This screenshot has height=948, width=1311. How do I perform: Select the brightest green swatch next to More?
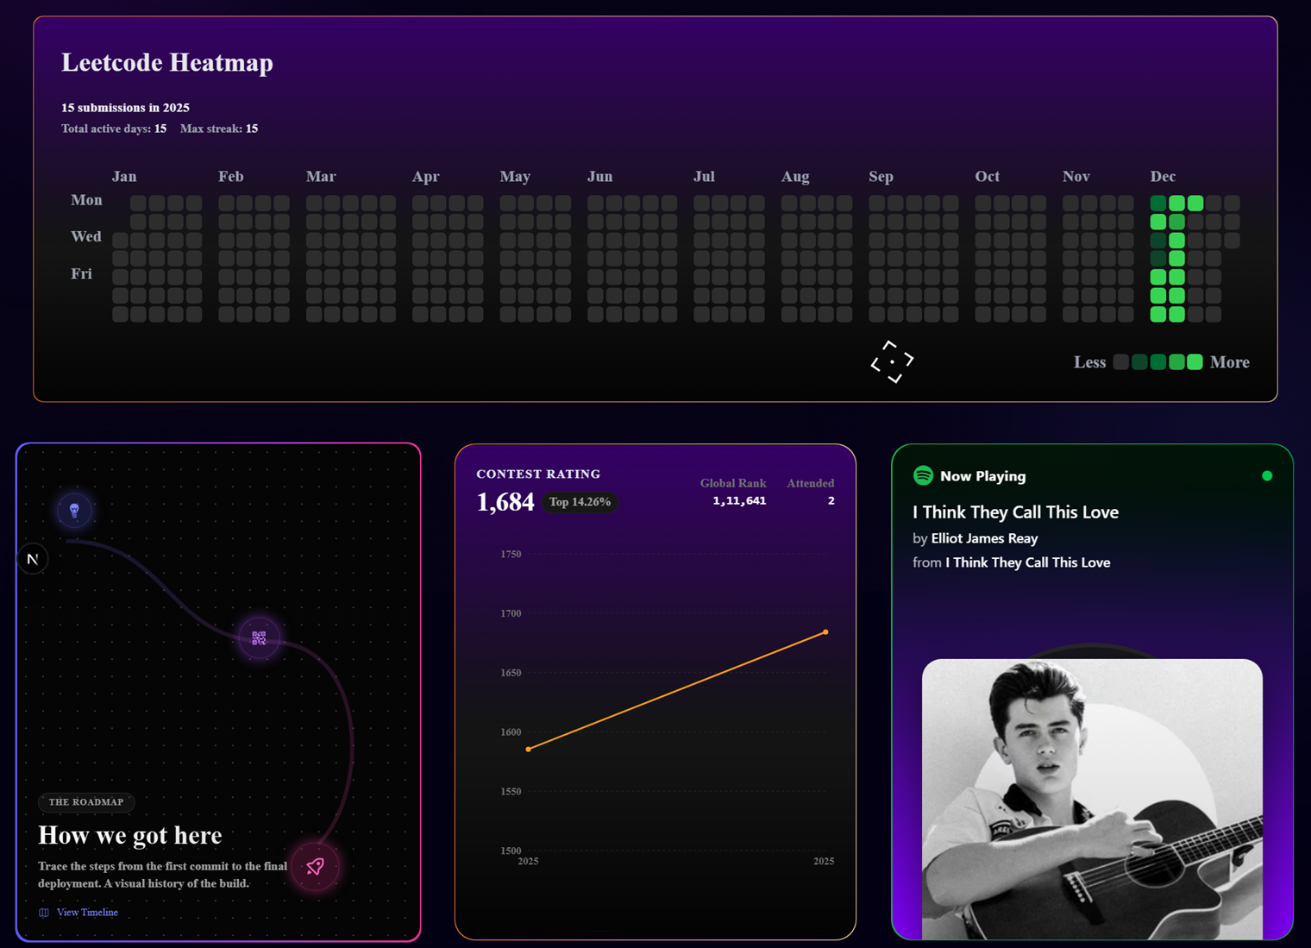pos(1195,362)
